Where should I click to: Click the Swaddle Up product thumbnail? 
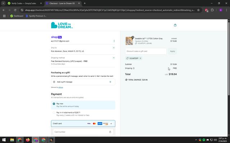click(129, 41)
